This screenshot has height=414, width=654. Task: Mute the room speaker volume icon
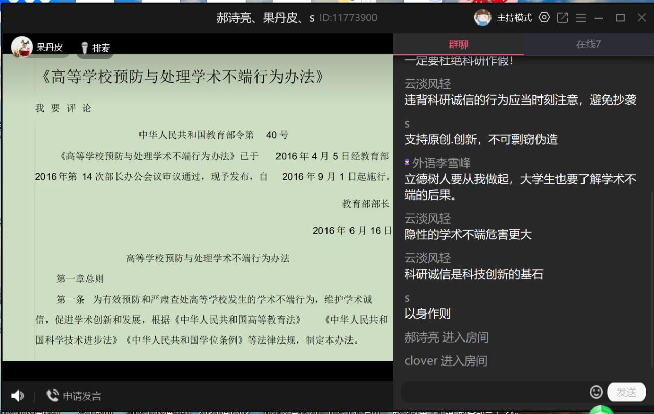[x=17, y=396]
